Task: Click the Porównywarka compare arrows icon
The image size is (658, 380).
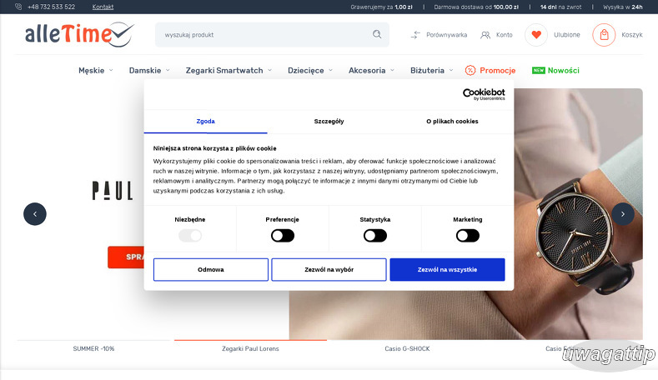Action: click(416, 35)
